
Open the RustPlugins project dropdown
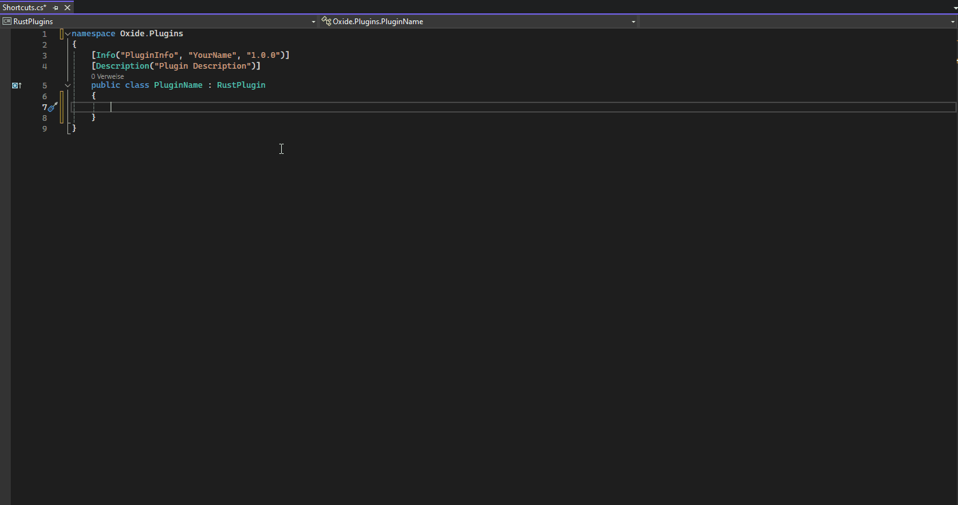click(313, 22)
